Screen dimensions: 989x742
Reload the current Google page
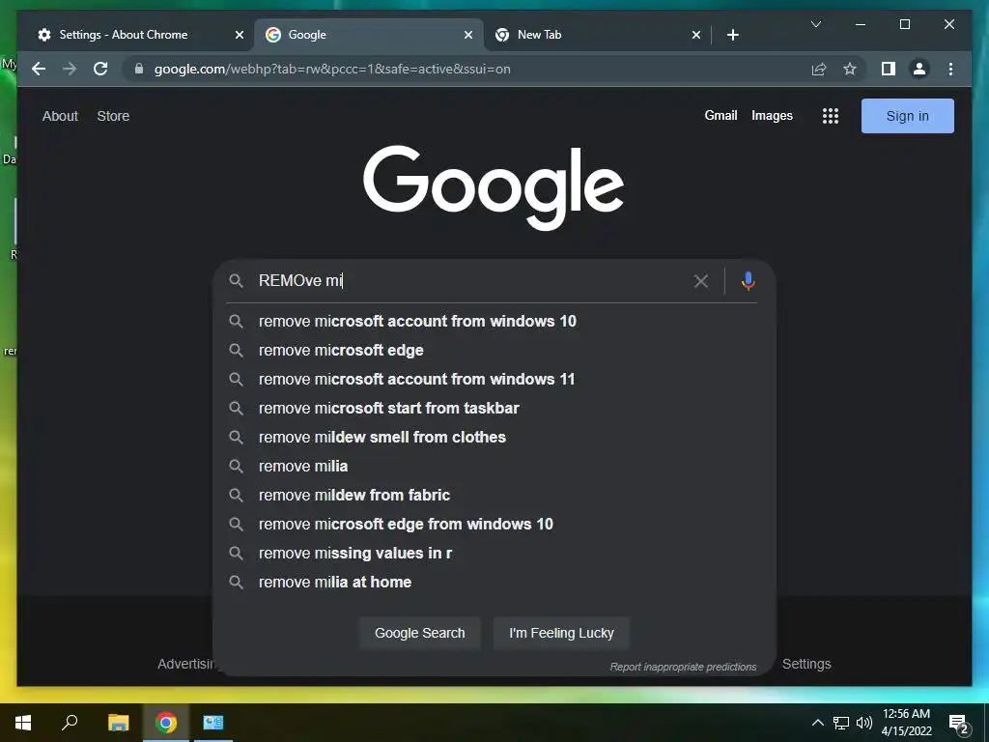pos(100,69)
